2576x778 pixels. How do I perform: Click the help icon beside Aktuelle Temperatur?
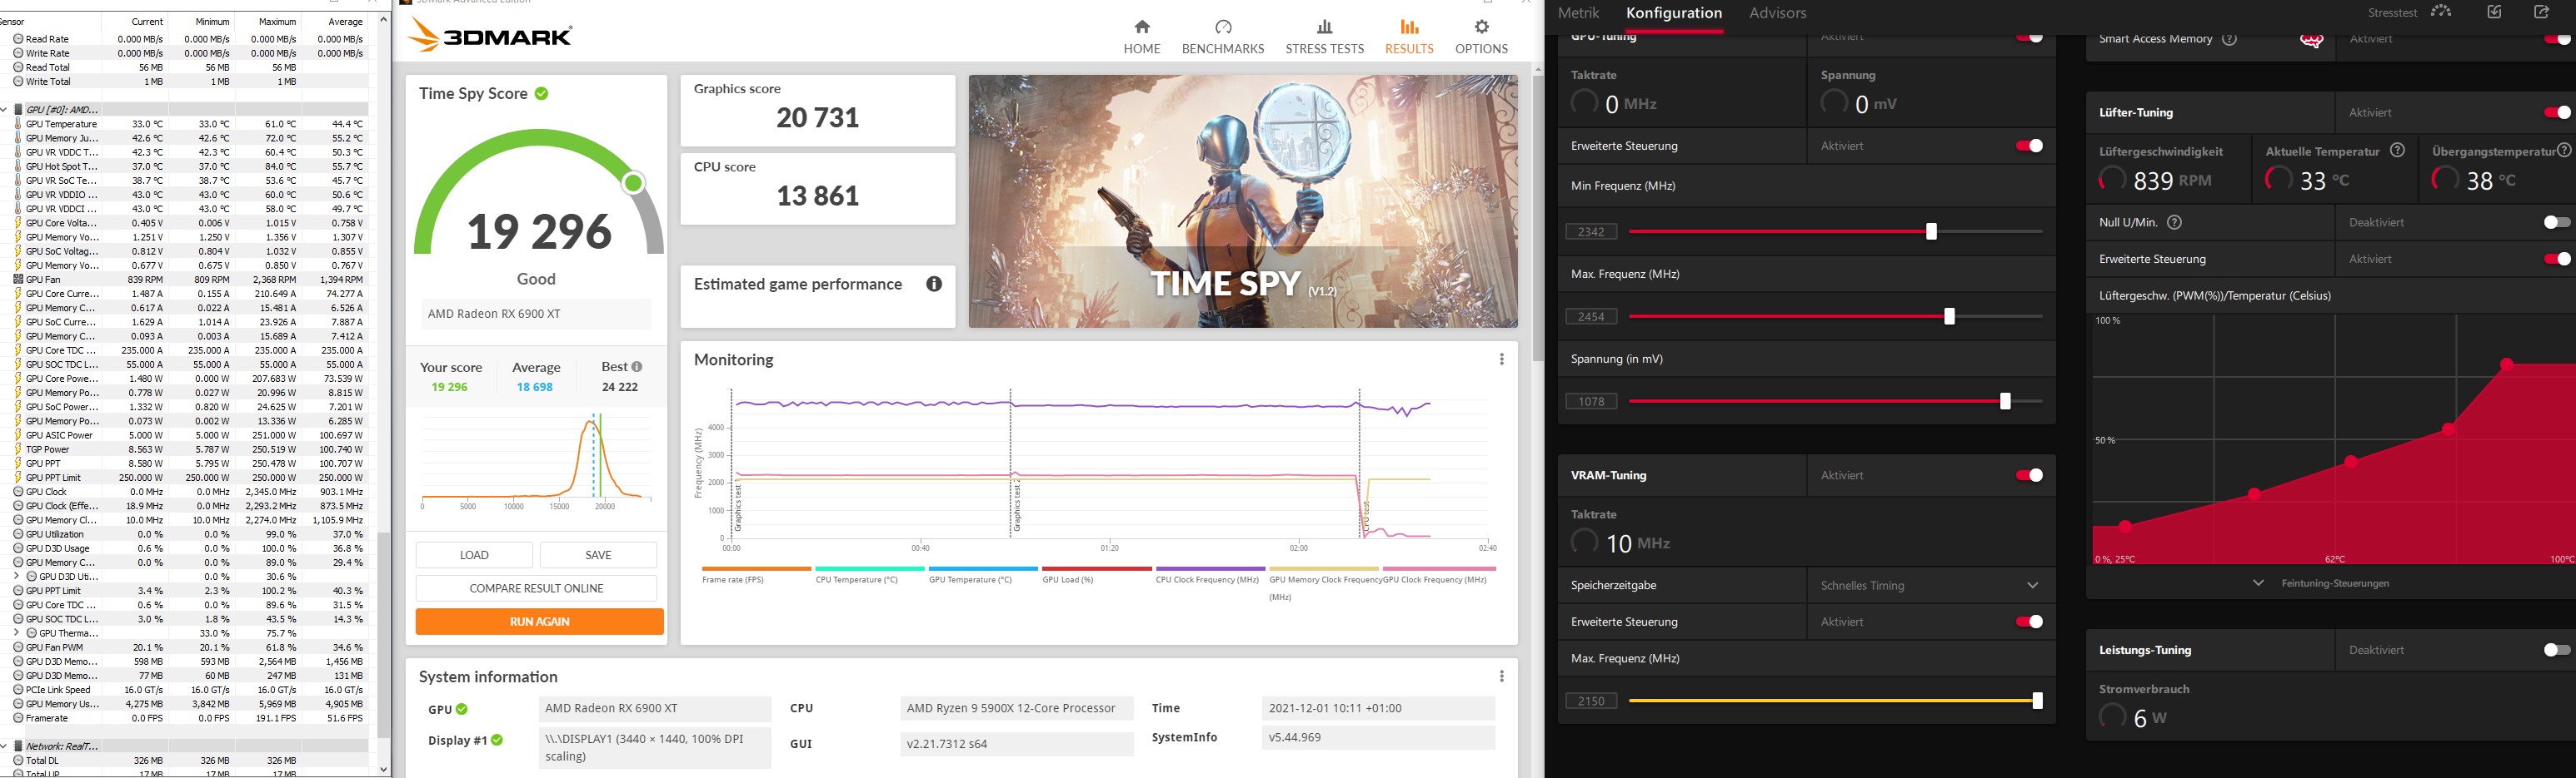2397,151
